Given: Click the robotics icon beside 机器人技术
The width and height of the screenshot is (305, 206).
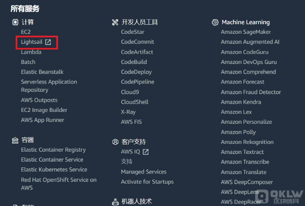Looking at the screenshot, I should [115, 202].
